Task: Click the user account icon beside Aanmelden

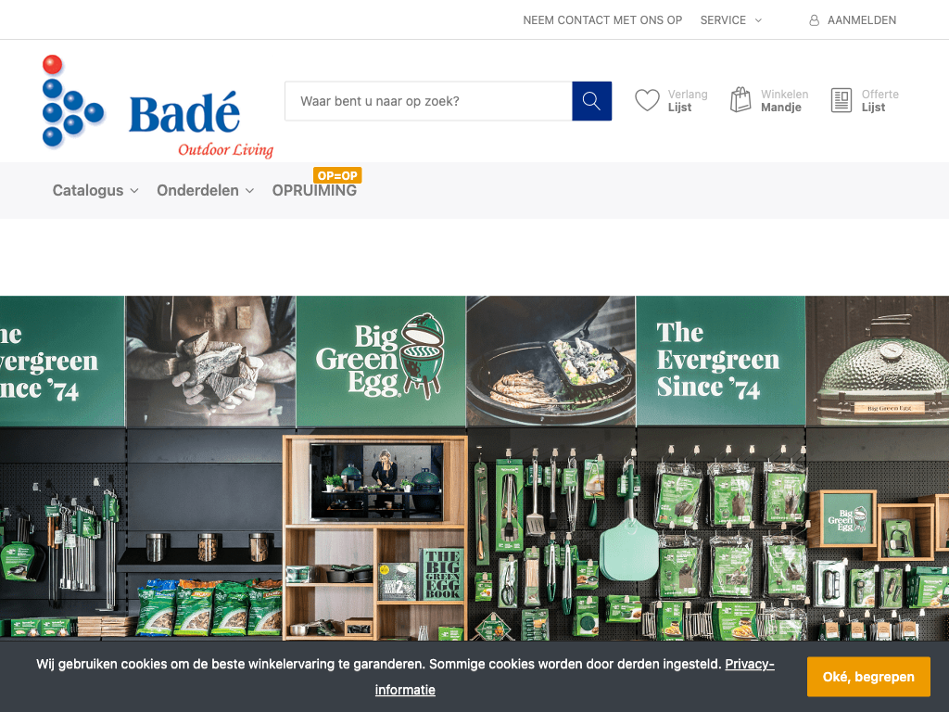Action: point(814,20)
